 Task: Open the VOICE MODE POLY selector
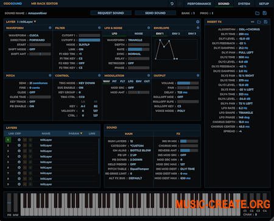(181, 111)
